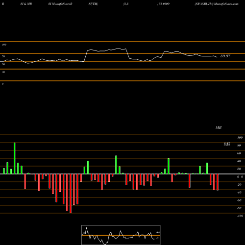
Task: Click the mini overview chart at bottom
Action: pos(121,235)
